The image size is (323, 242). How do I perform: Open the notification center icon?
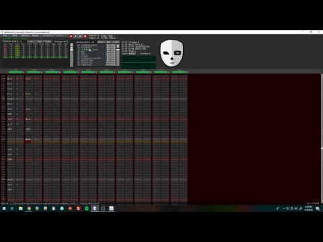tap(318, 208)
